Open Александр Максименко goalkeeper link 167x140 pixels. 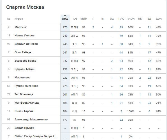pos(31,120)
